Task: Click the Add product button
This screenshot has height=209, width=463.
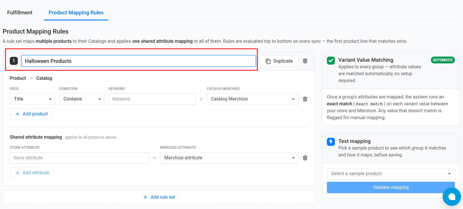Action: tap(31, 114)
